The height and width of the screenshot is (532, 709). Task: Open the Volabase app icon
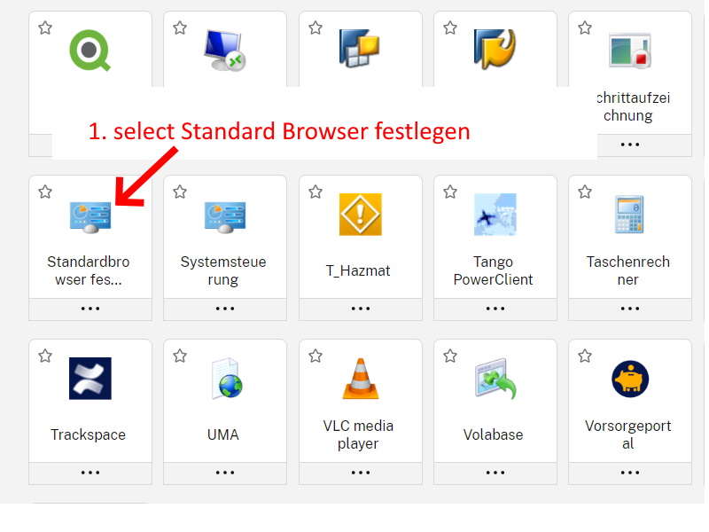[x=495, y=379]
